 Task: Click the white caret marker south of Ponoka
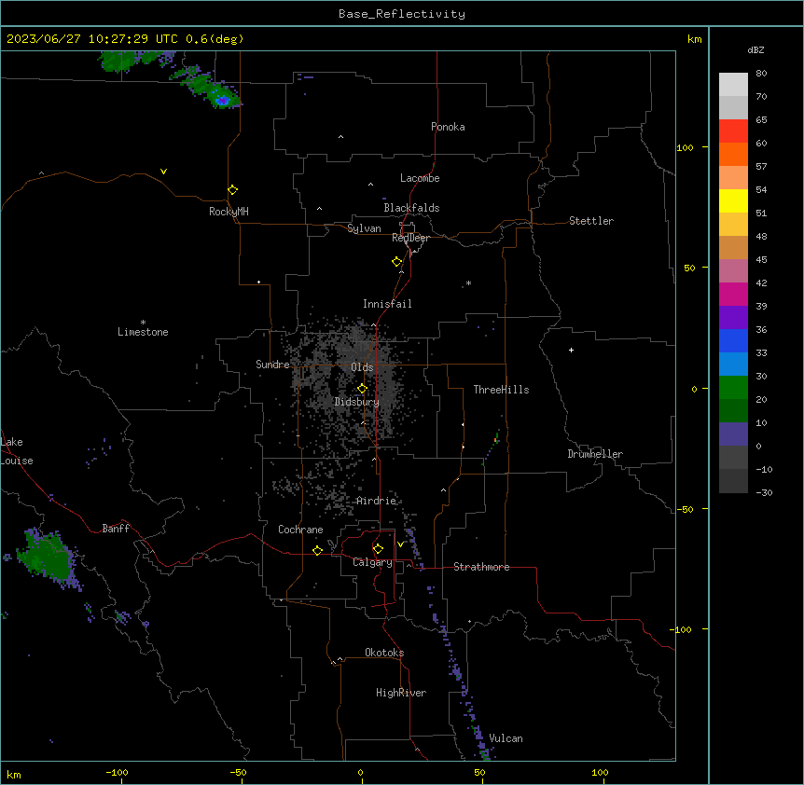[340, 137]
